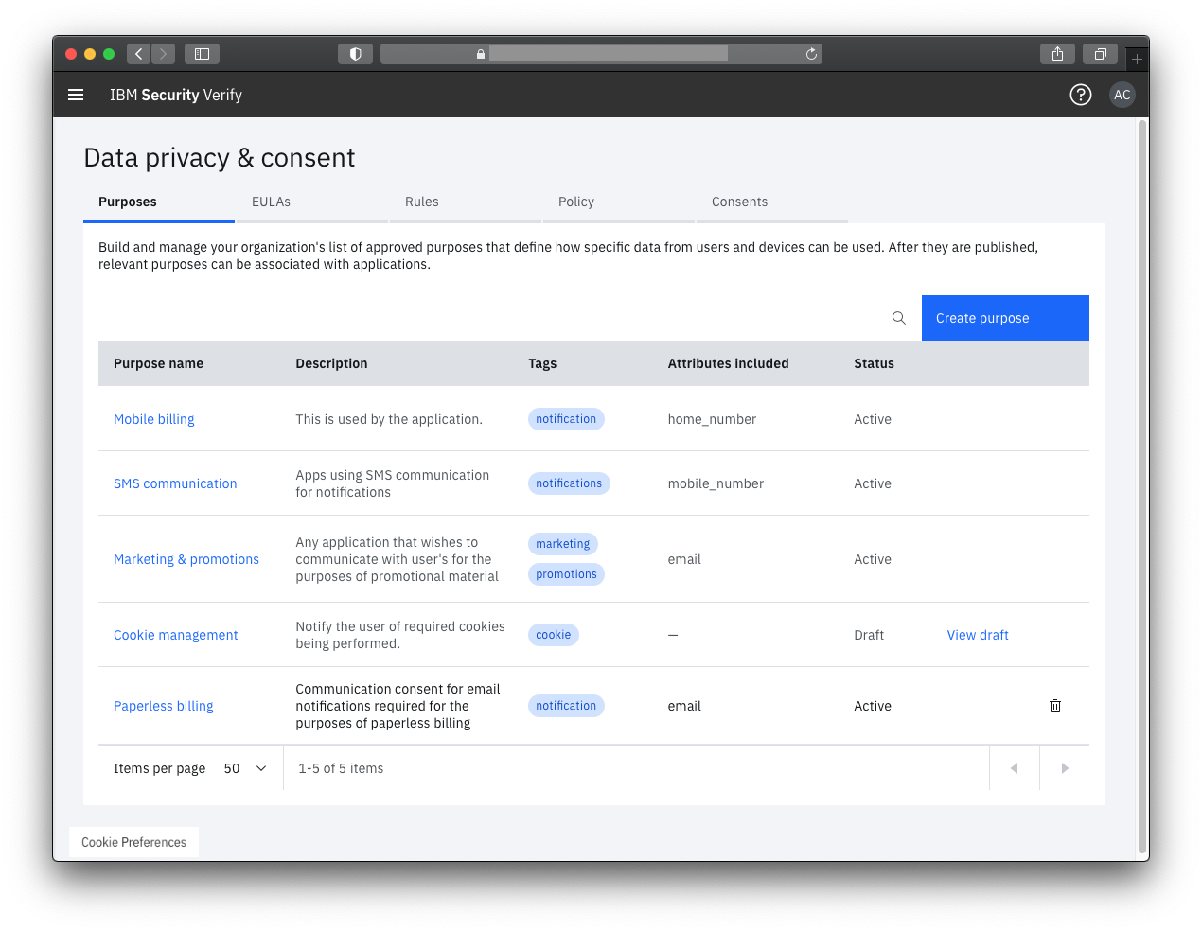Open the Cookie management purpose link

[x=176, y=635]
